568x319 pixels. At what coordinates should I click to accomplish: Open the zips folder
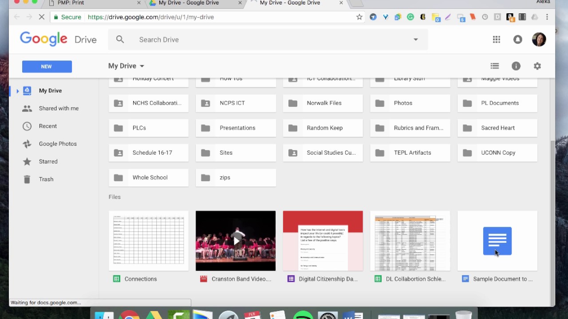click(x=236, y=177)
